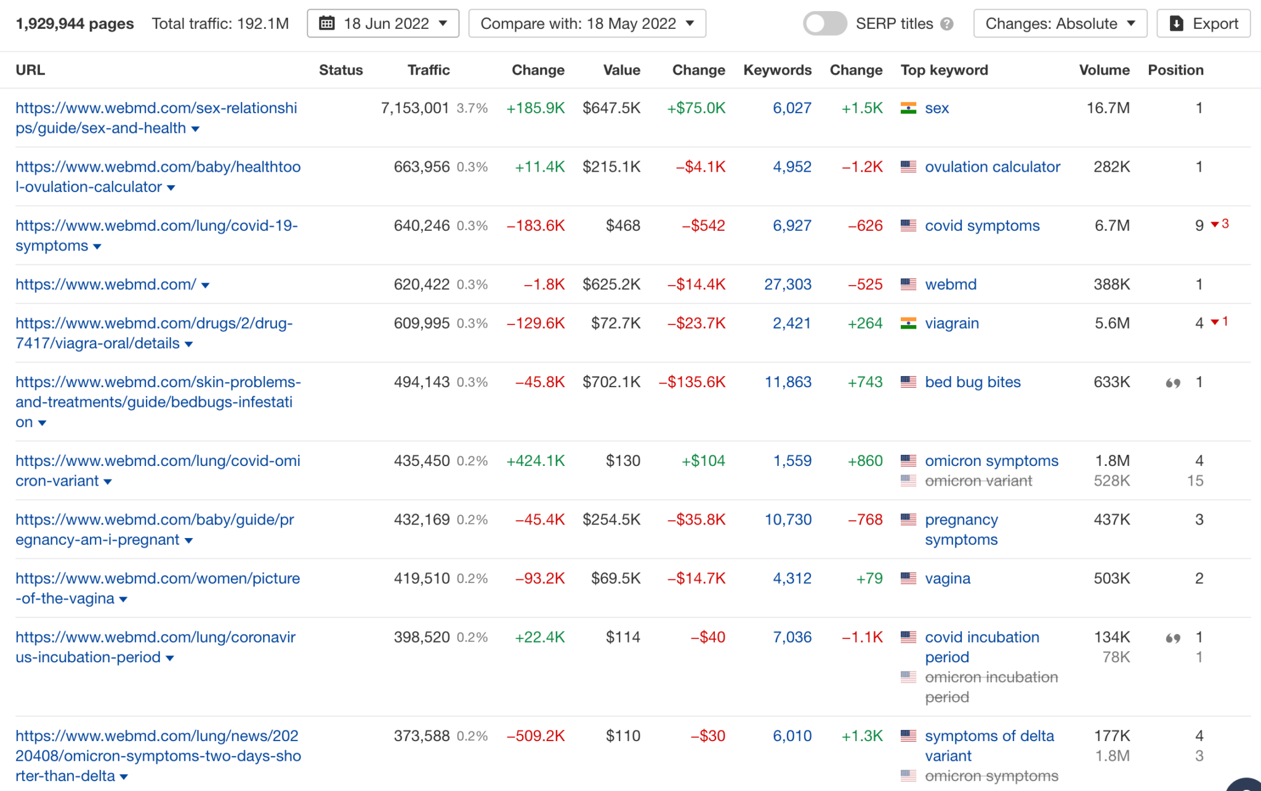Image resolution: width=1261 pixels, height=791 pixels.
Task: Click the 'bed bug bites' keyword link
Action: pos(973,382)
